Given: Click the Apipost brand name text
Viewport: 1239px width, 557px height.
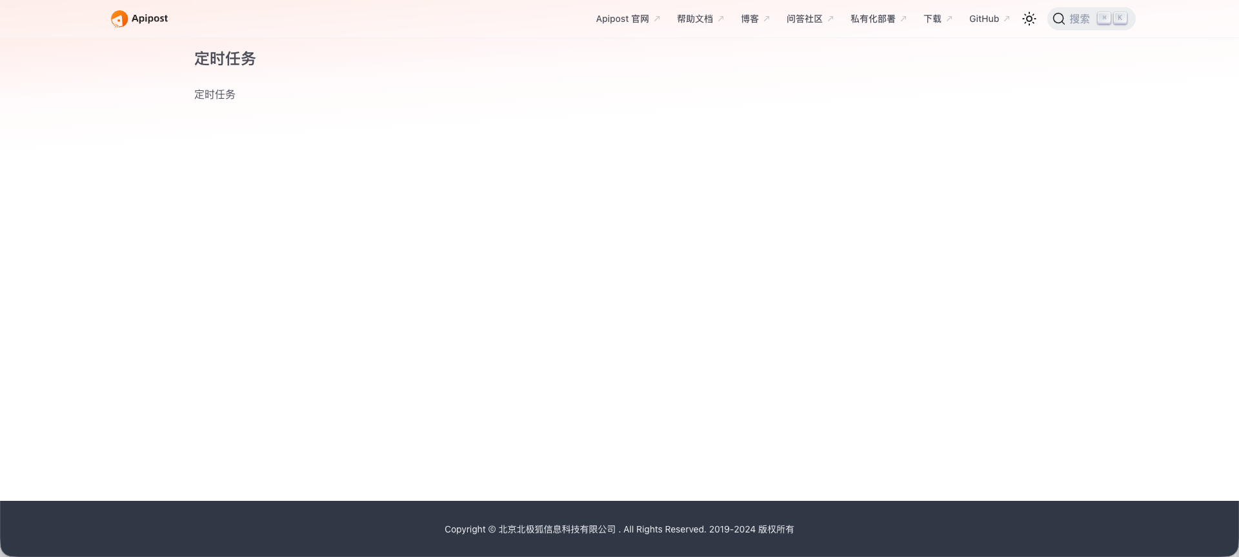Looking at the screenshot, I should (x=150, y=19).
